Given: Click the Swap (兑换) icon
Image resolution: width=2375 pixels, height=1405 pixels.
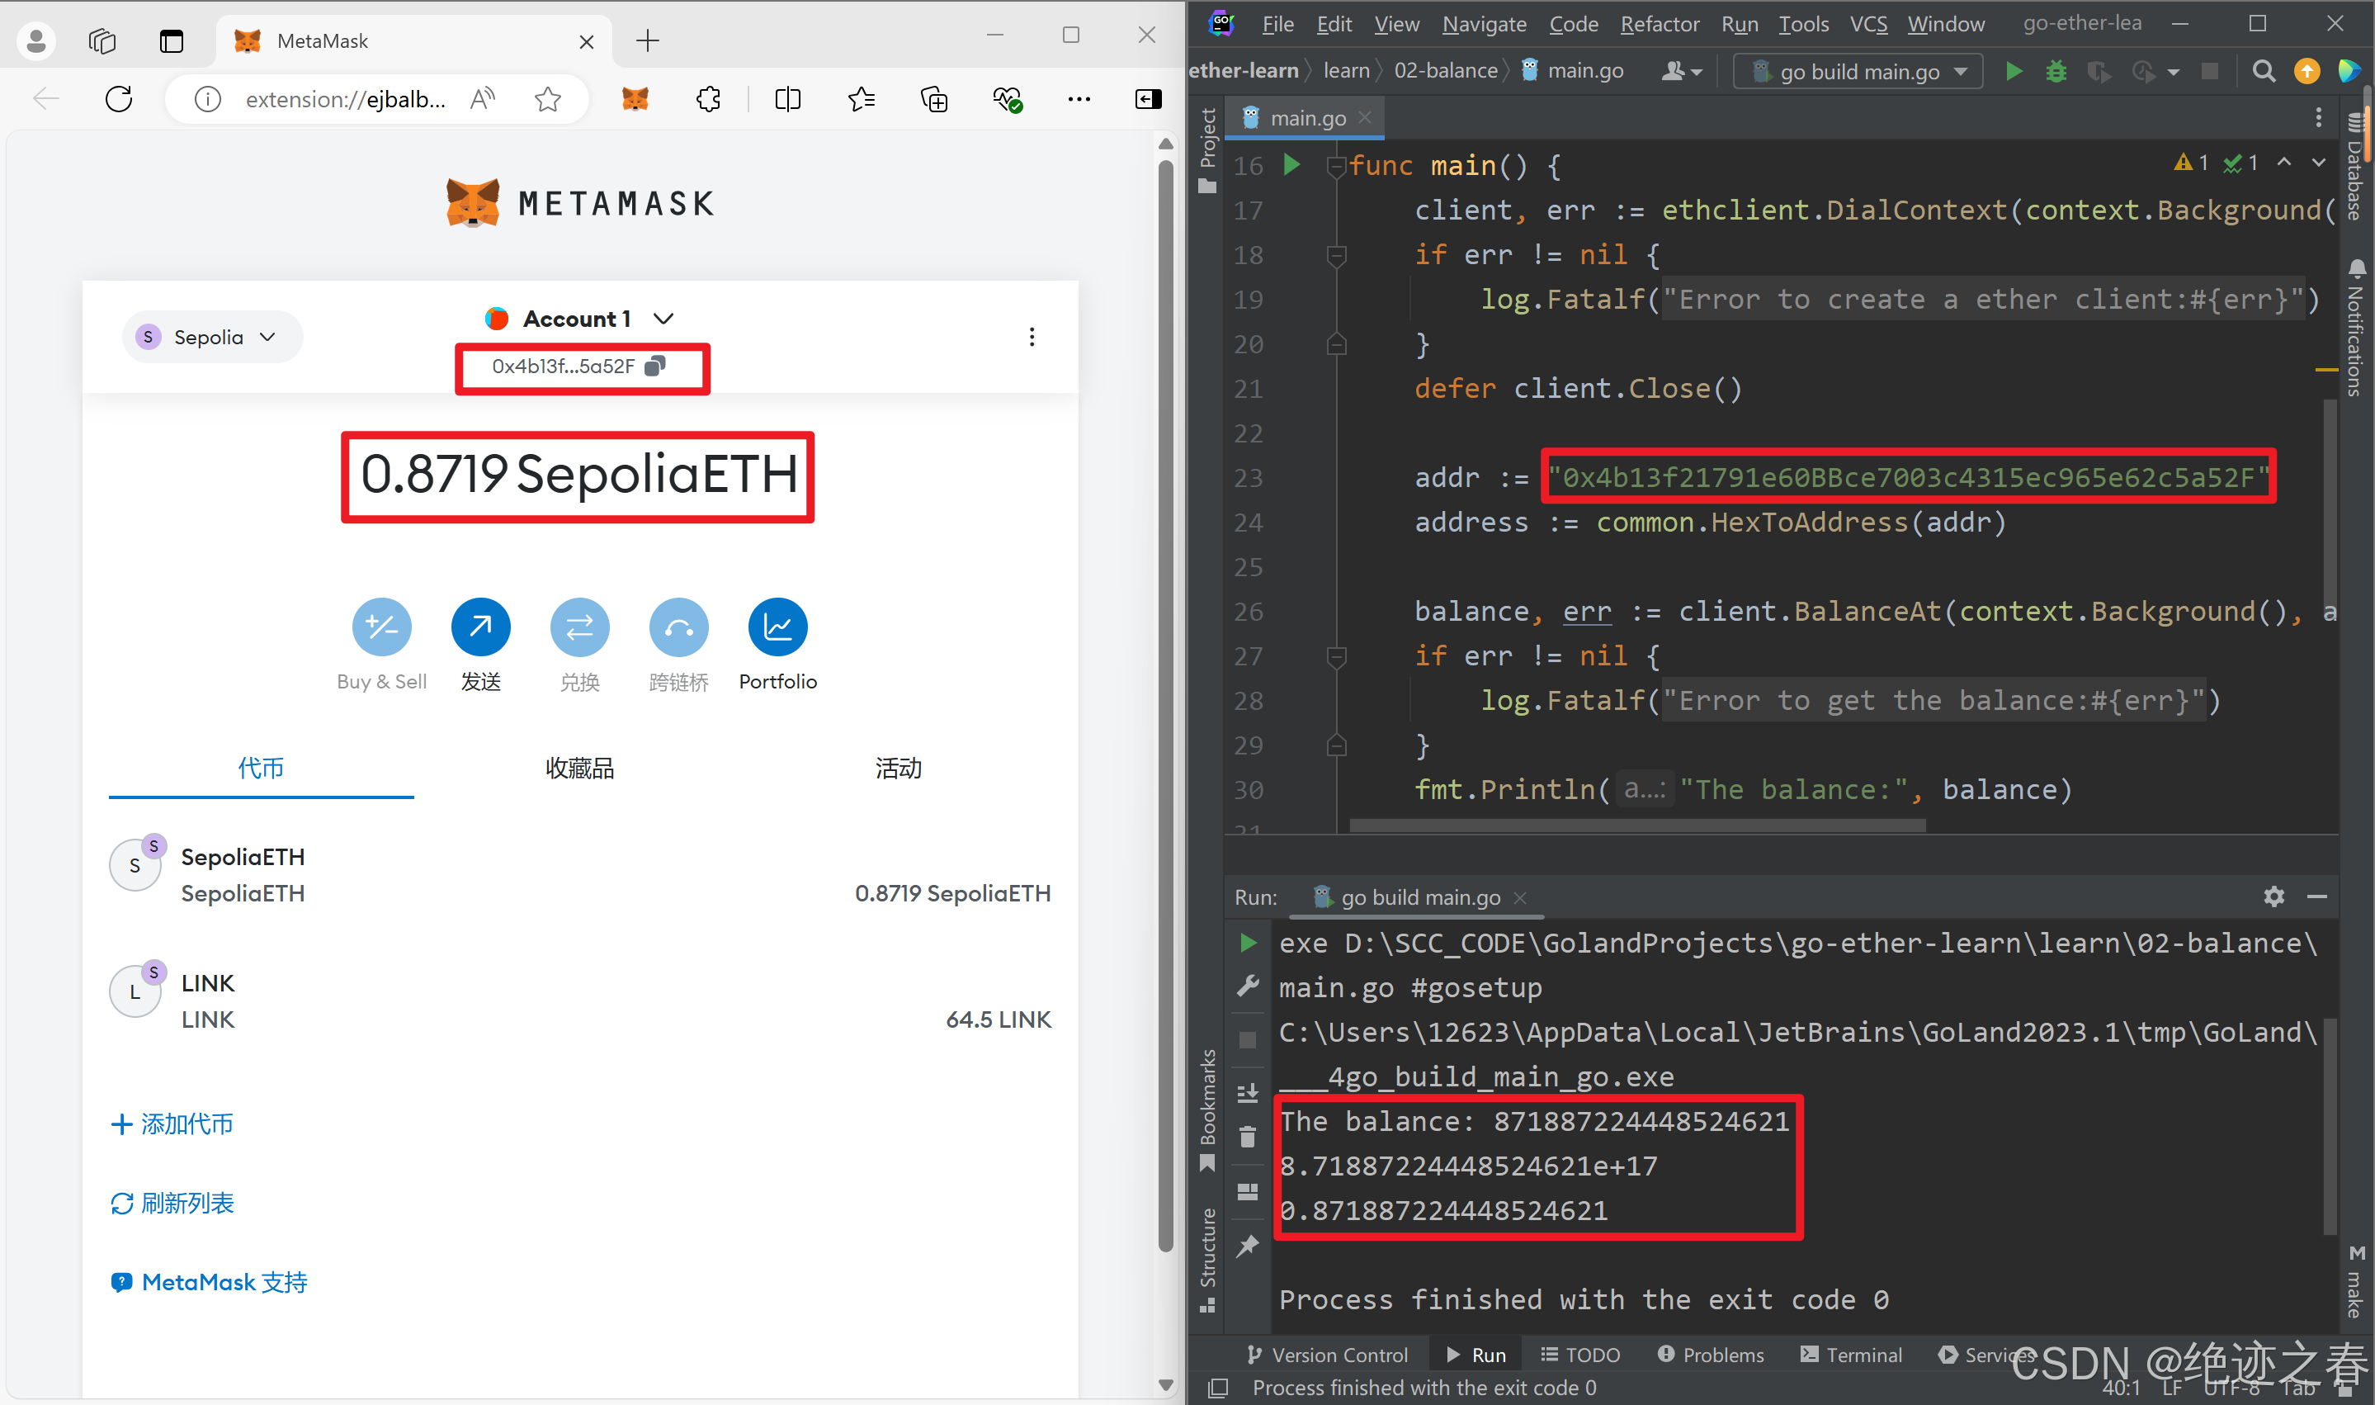Looking at the screenshot, I should [579, 627].
